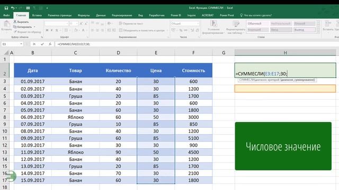Click the increase decimal icon

[x=192, y=31]
